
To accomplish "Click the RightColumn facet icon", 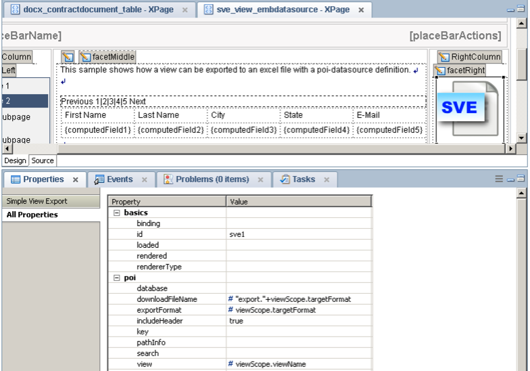I will point(444,57).
